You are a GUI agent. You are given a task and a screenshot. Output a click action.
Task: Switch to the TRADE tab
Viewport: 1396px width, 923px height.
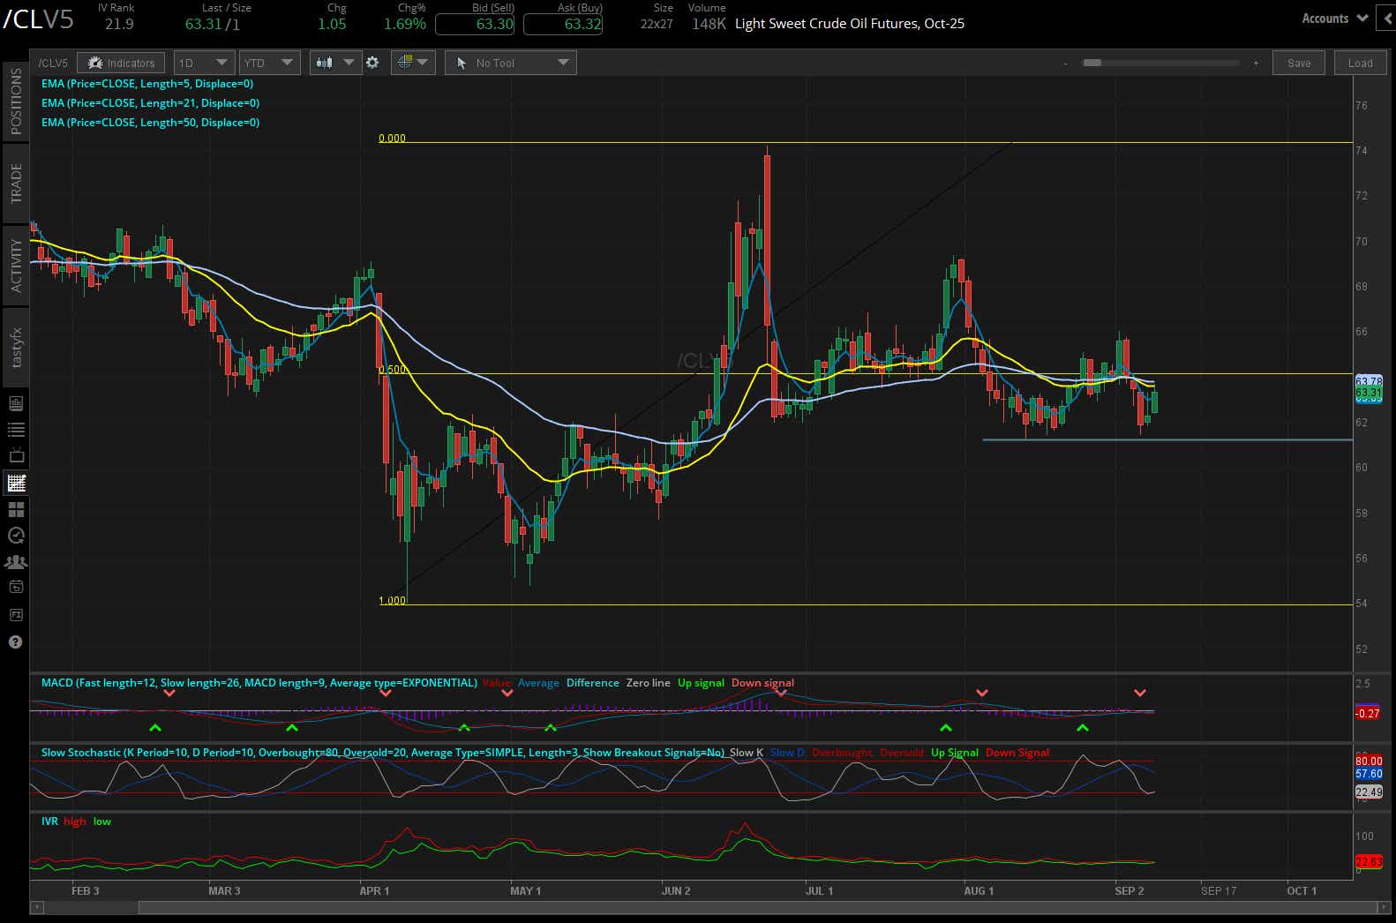point(16,184)
